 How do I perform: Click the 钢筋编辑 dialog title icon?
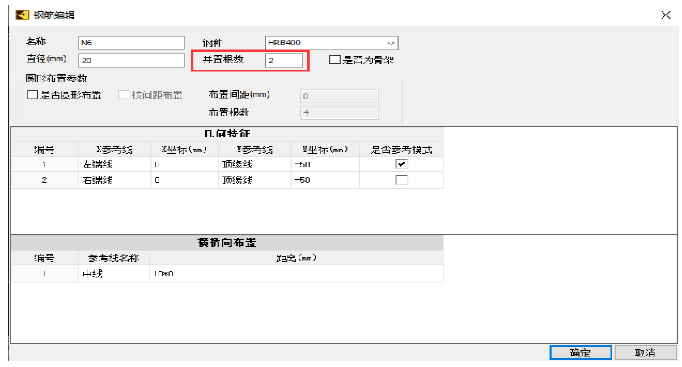coord(22,15)
